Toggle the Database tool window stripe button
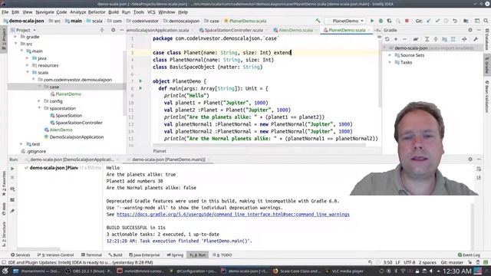The image size is (491, 276). click(487, 40)
